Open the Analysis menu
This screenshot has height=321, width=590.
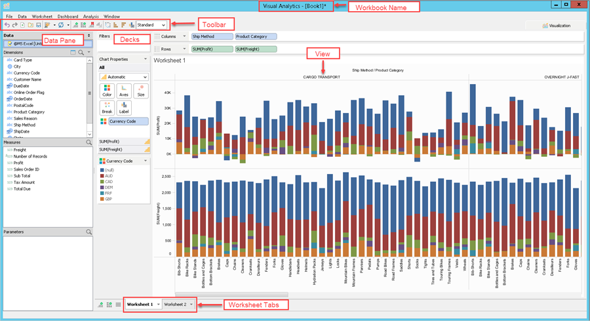91,15
